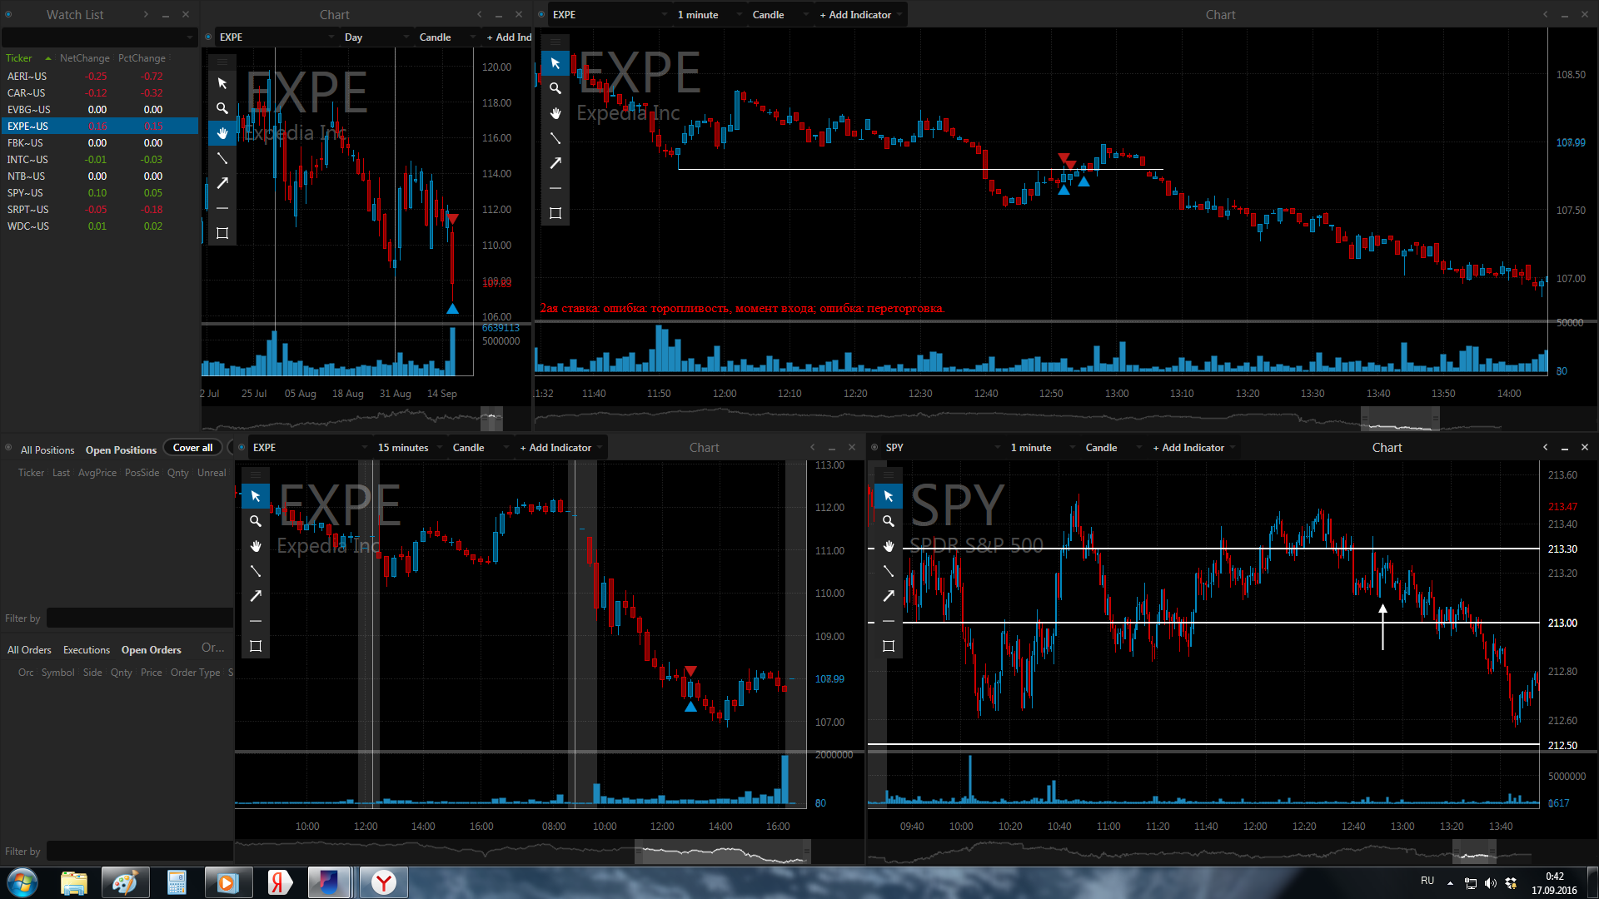Select arrow tool in EXPE Day chart
The height and width of the screenshot is (899, 1599).
pos(222,183)
